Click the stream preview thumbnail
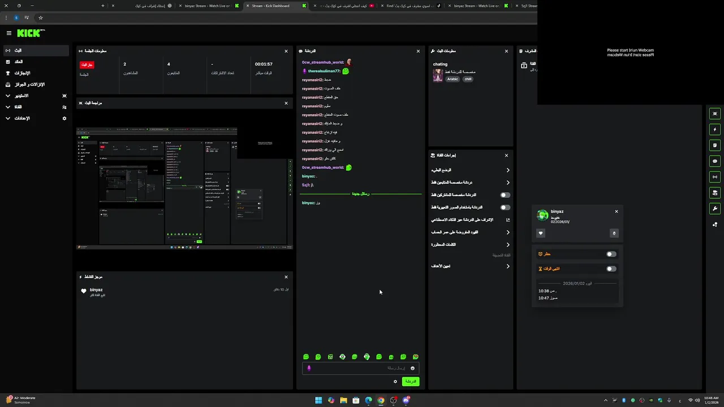Screen dimensions: 724x407 pos(184,188)
